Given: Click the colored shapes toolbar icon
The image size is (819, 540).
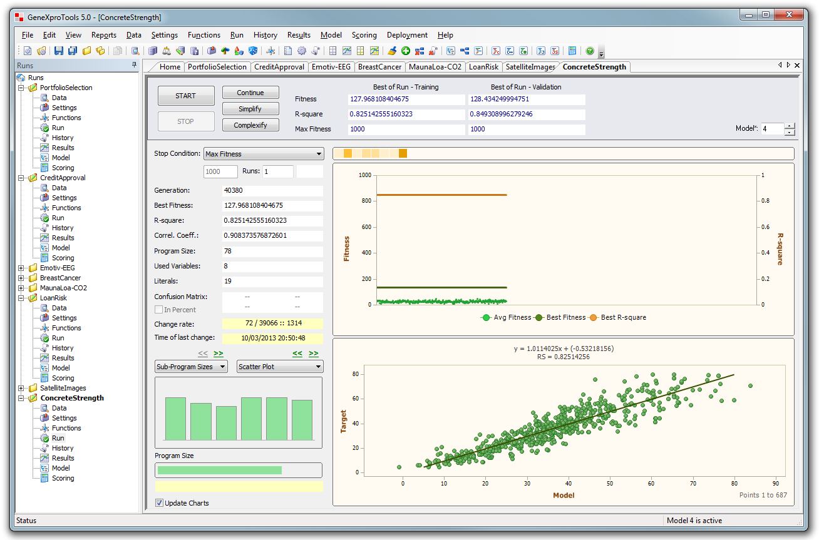Looking at the screenshot, I should coord(239,51).
